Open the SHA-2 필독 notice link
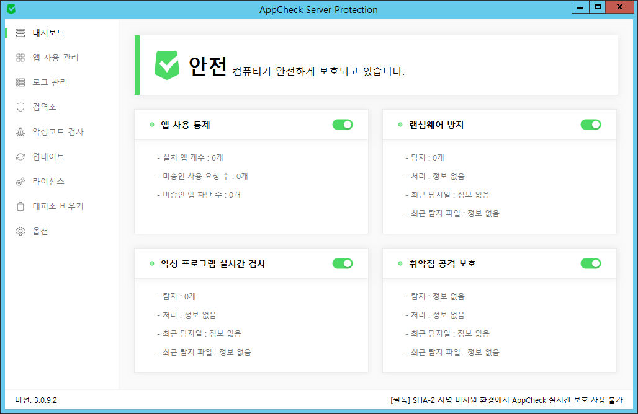The width and height of the screenshot is (638, 414). (x=506, y=400)
